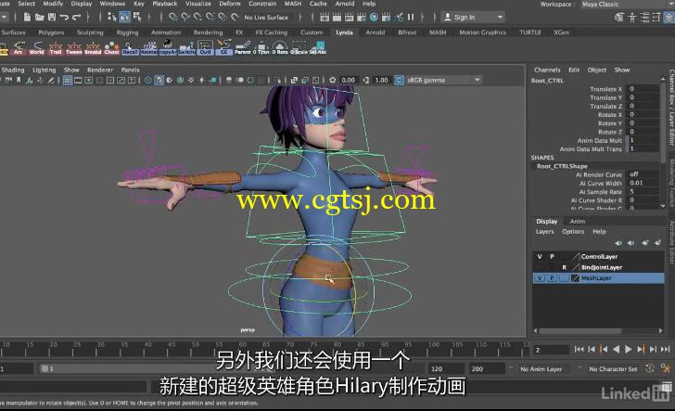The width and height of the screenshot is (675, 411).
Task: Toggle playback P of ControlLayer
Action: coord(552,256)
